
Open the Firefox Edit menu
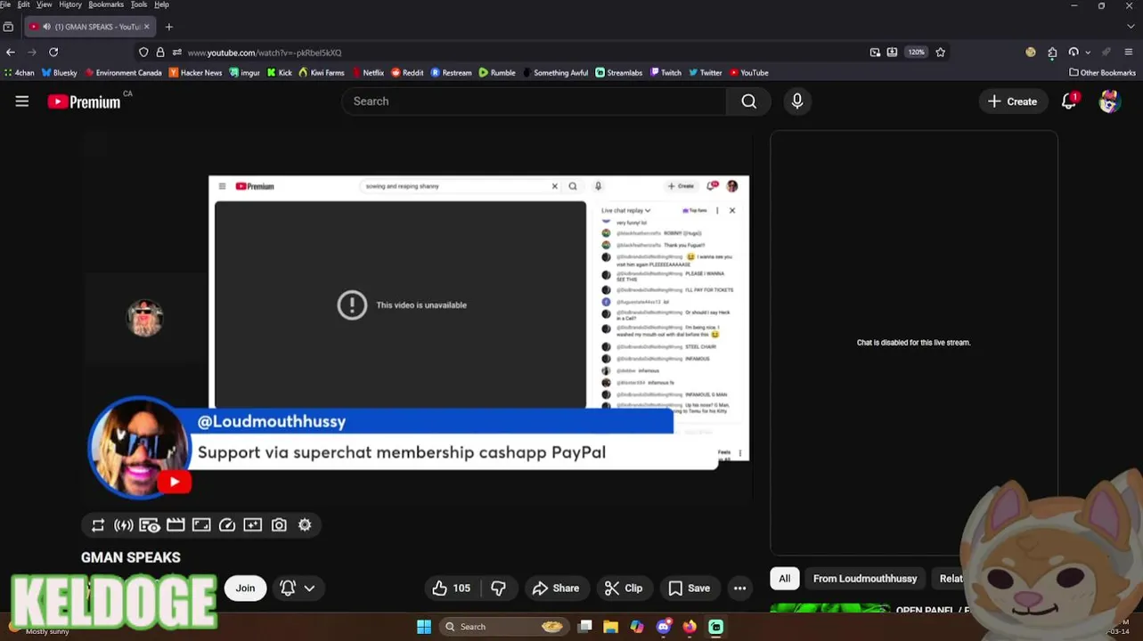23,4
